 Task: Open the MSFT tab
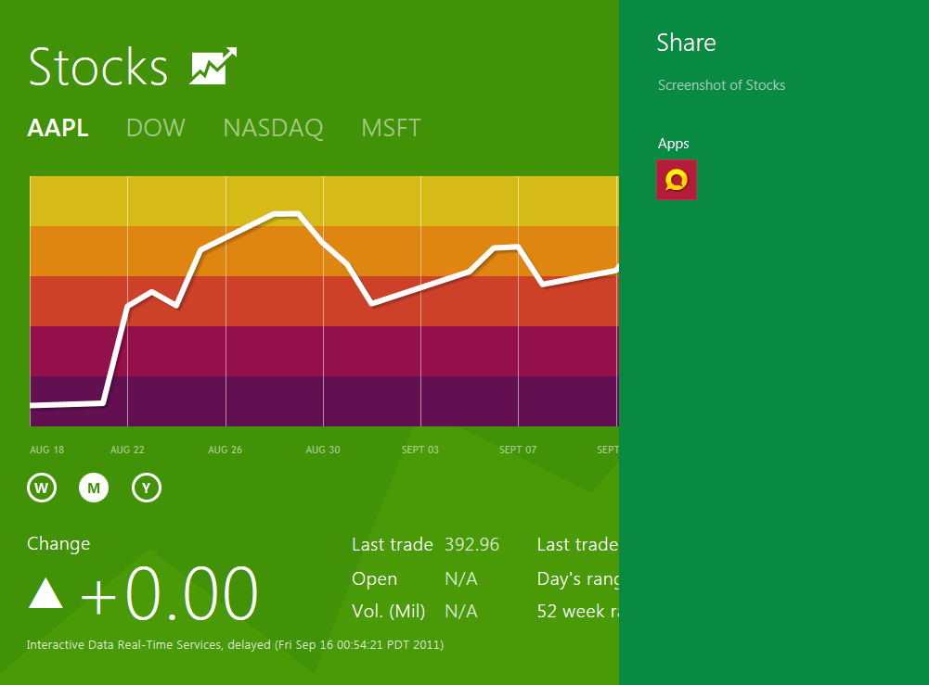point(391,128)
